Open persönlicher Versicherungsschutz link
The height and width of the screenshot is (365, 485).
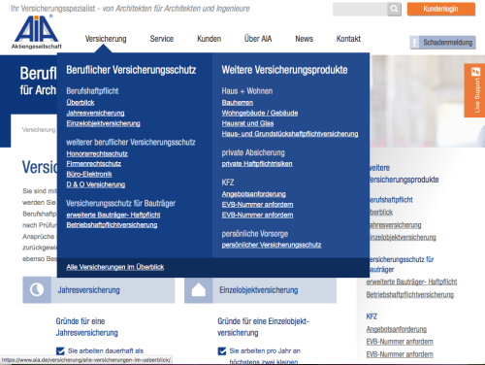(x=272, y=245)
